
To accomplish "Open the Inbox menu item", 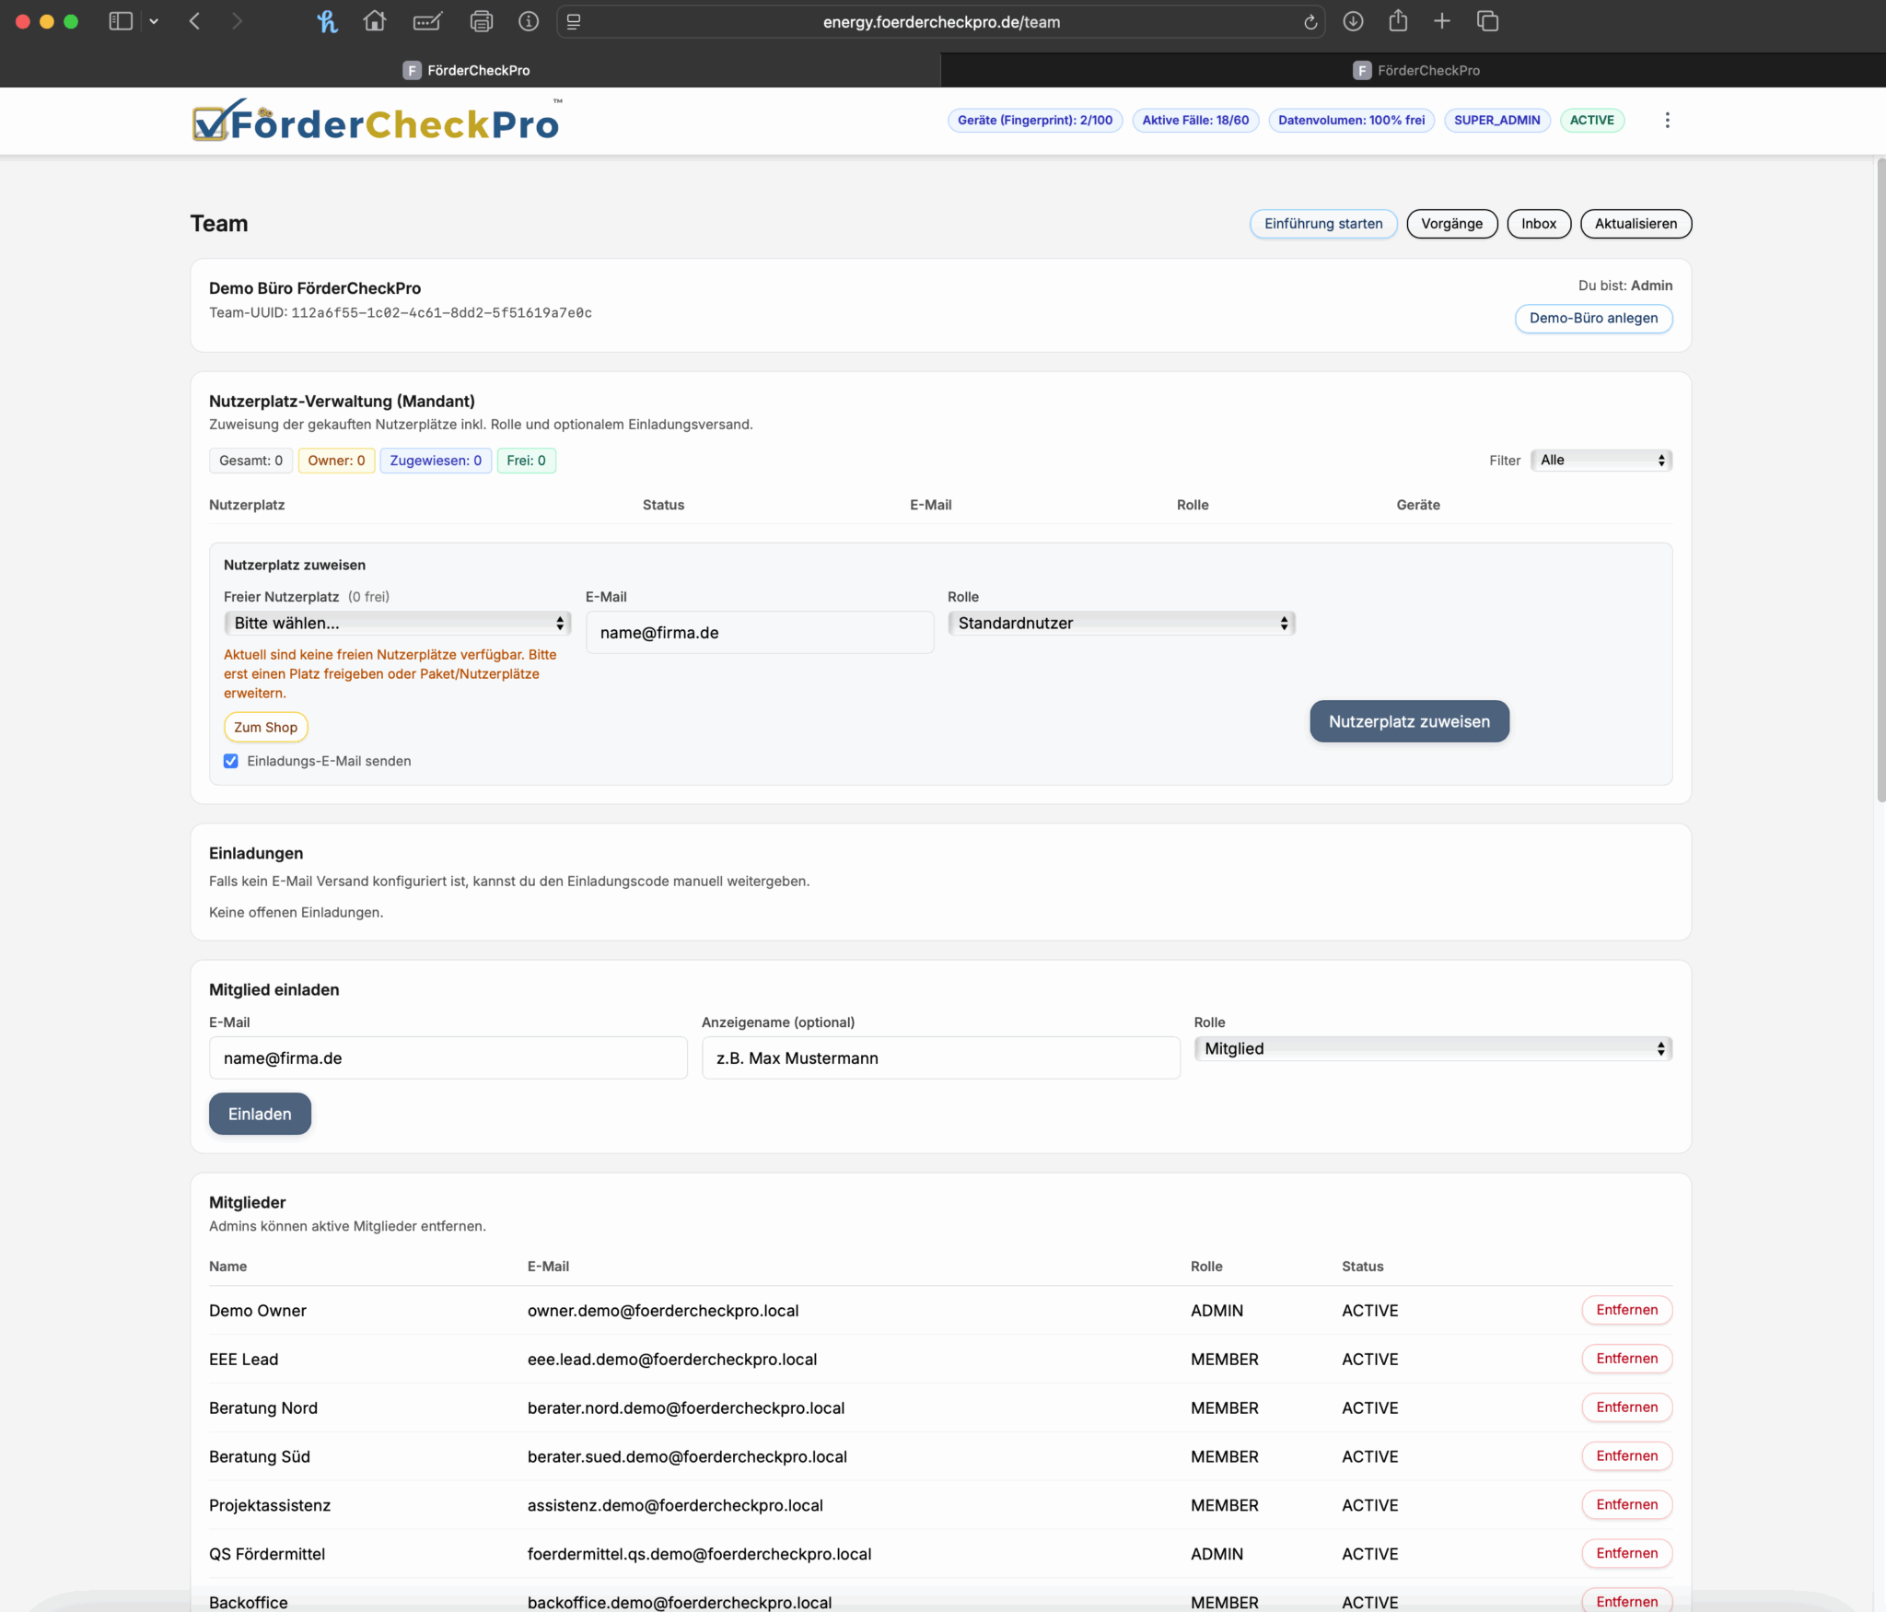I will tap(1538, 224).
